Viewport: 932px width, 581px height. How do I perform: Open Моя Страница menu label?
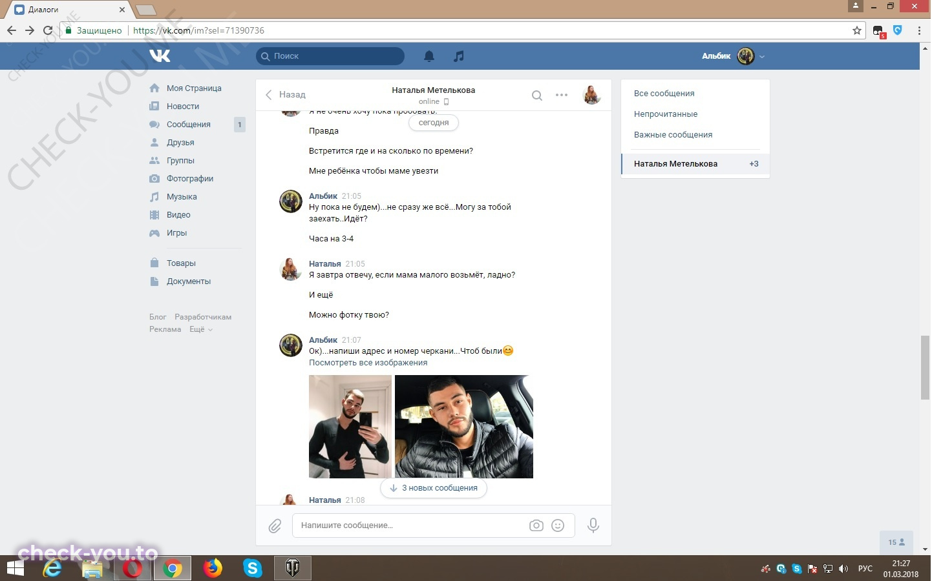194,88
